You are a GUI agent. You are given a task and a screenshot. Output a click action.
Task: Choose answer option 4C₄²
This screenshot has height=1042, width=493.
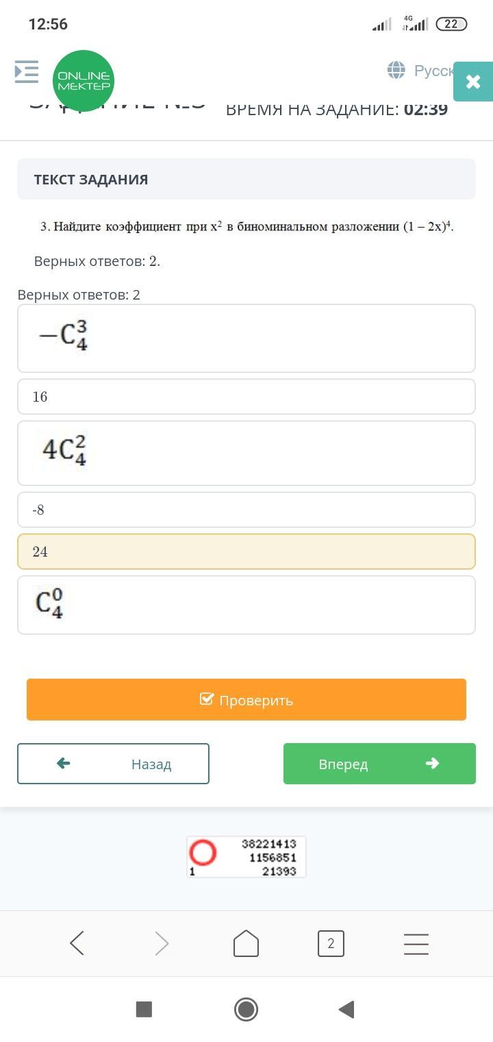tap(246, 452)
